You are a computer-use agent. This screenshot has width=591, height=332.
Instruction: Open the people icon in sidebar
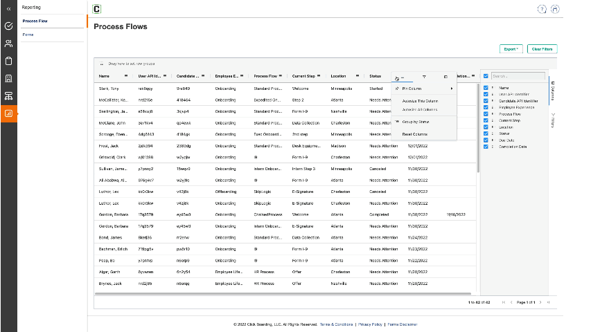[x=8, y=44]
